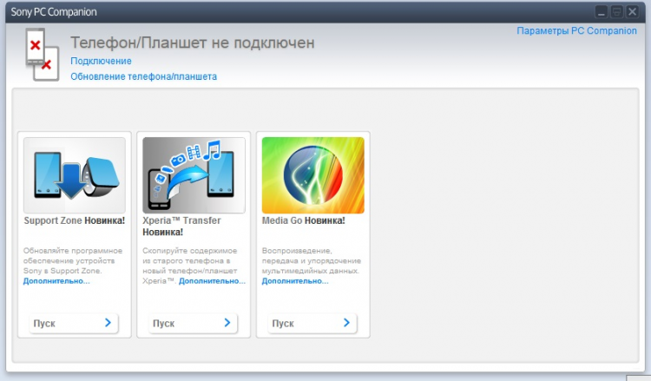Click Дополнительно link under Support Zone
Viewport: 651px width, 381px height.
(56, 281)
